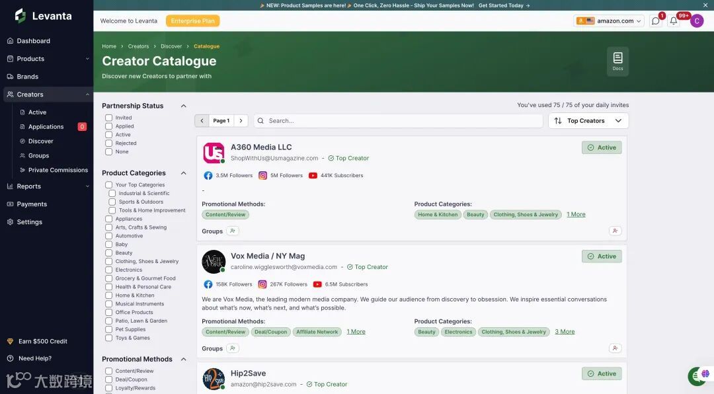Click the Home breadcrumb link
This screenshot has height=394, width=714.
click(109, 46)
